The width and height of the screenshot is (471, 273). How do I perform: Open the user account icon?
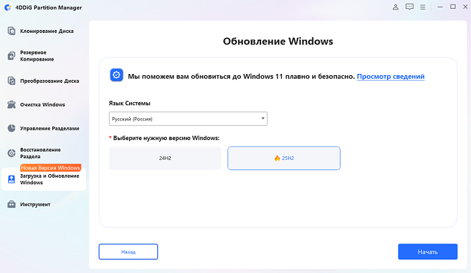[396, 7]
